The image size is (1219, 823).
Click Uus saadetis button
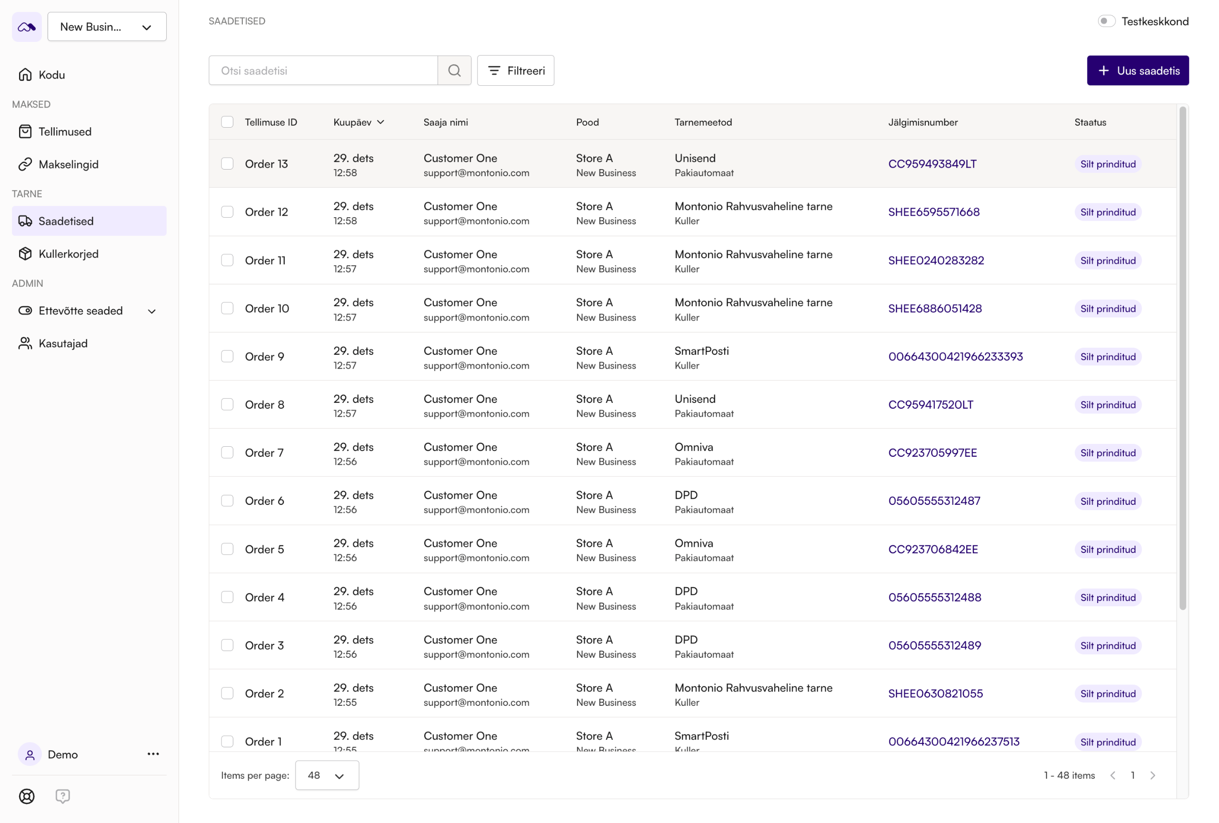1137,70
